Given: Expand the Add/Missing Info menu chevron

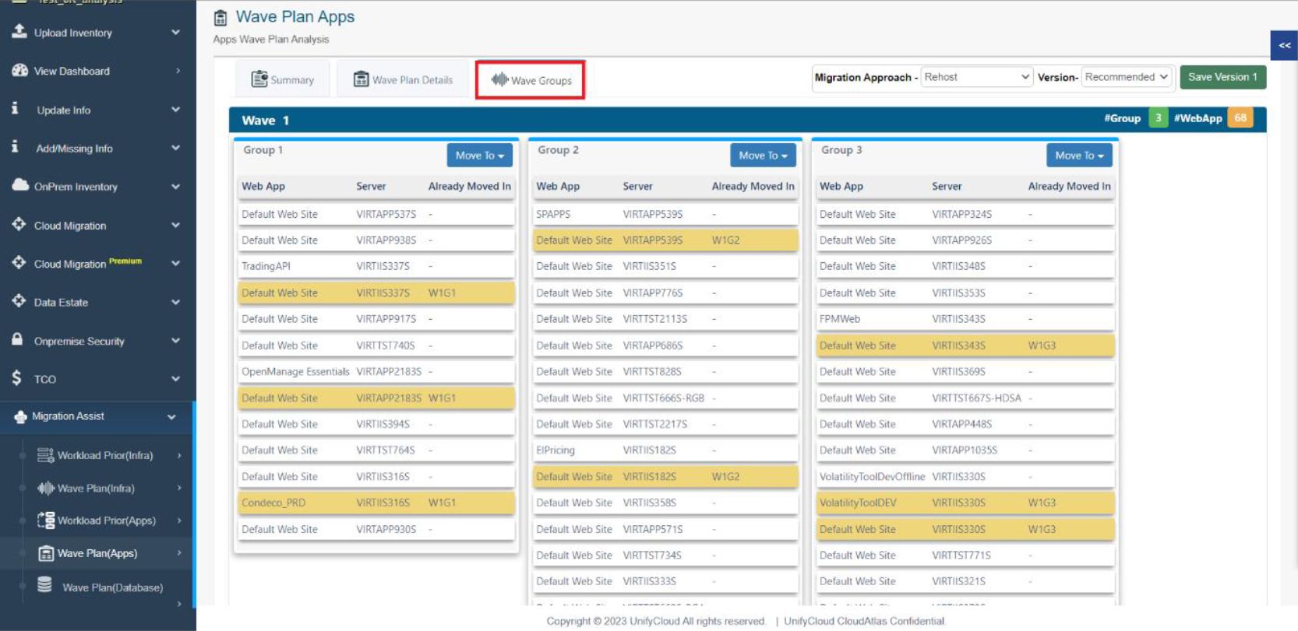Looking at the screenshot, I should [176, 147].
